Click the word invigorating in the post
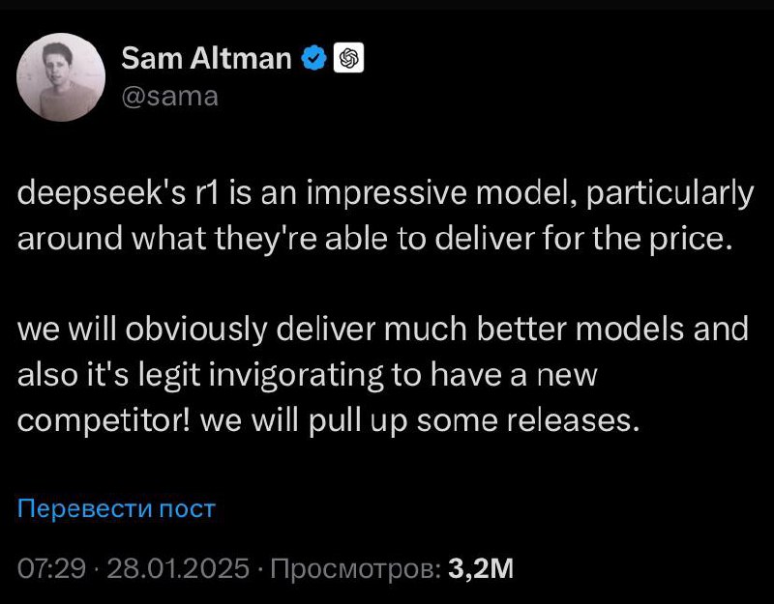This screenshot has height=604, width=774. coord(296,376)
